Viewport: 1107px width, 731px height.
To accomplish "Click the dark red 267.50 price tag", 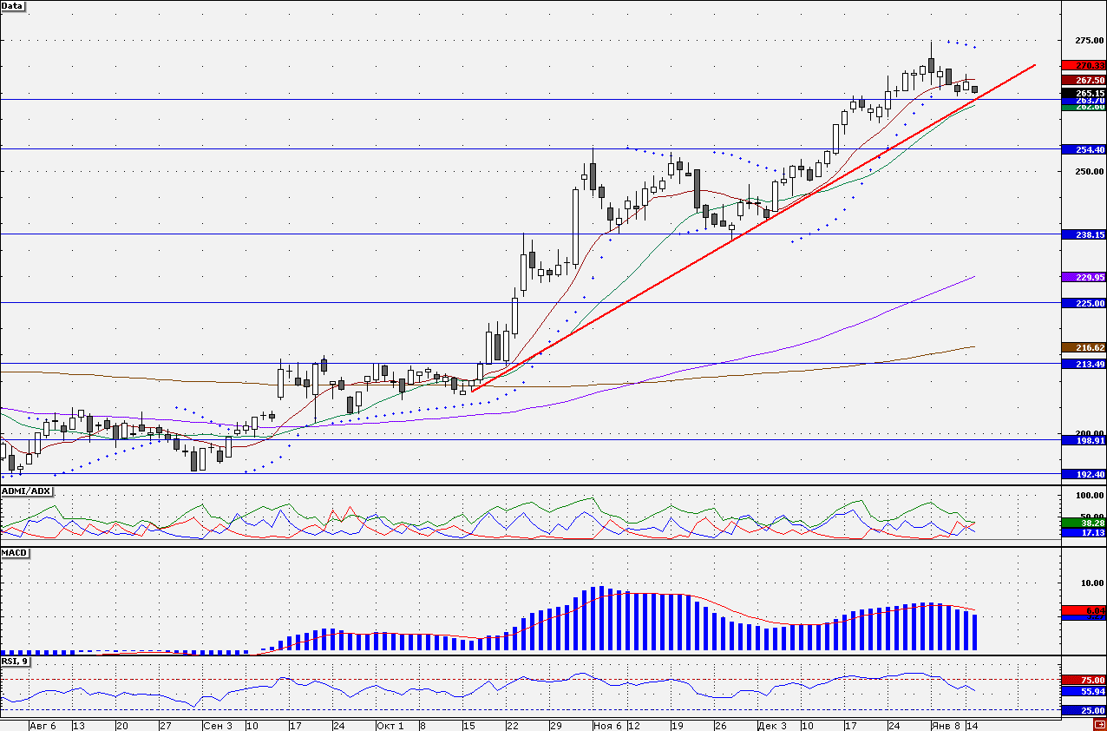I will tap(1084, 80).
